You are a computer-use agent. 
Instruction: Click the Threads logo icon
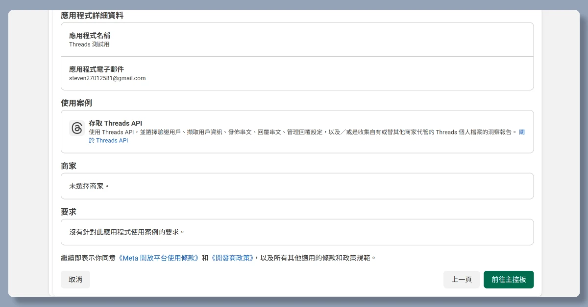[77, 128]
